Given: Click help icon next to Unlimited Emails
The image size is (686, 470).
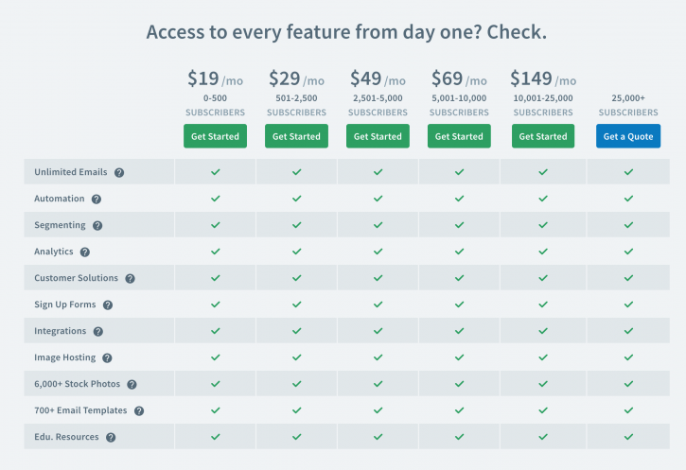Looking at the screenshot, I should click(x=119, y=173).
